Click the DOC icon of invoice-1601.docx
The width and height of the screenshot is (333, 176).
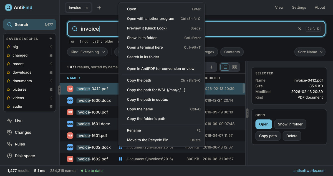click(x=70, y=124)
